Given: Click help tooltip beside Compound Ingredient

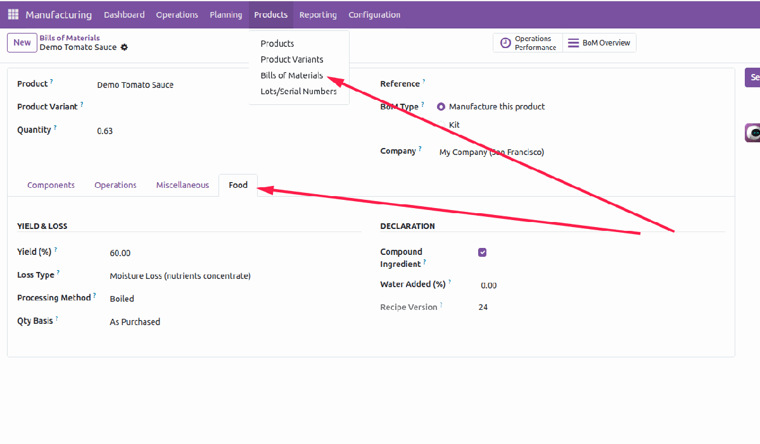Looking at the screenshot, I should (x=425, y=262).
